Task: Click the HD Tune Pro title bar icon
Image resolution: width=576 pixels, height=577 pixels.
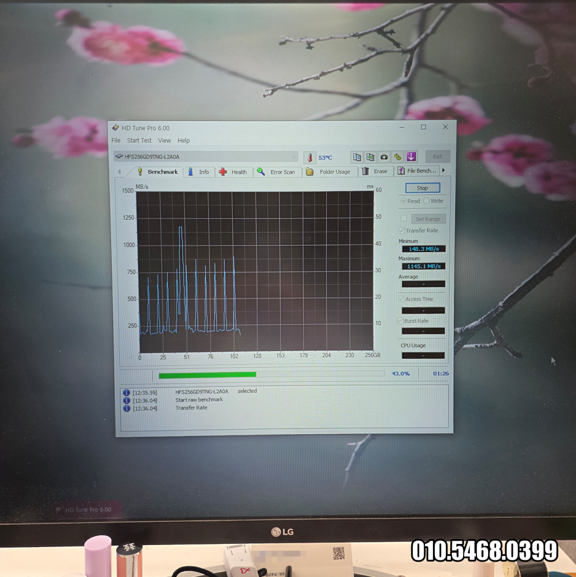Action: tap(115, 128)
